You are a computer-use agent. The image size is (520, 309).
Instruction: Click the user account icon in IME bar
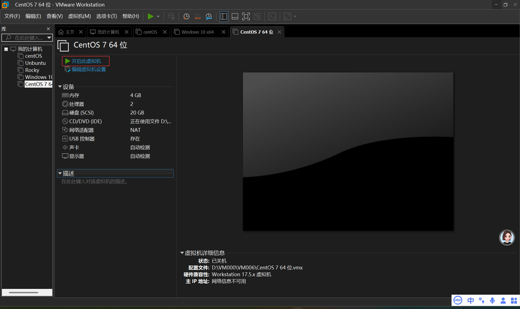(x=503, y=300)
